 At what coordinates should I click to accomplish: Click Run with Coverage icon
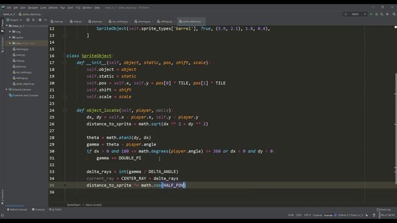[382, 14]
